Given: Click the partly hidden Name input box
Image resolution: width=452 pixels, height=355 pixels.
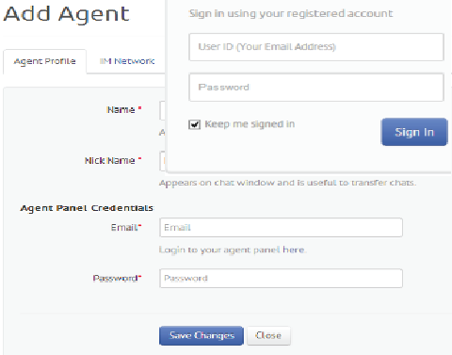Looking at the screenshot, I should (x=162, y=110).
